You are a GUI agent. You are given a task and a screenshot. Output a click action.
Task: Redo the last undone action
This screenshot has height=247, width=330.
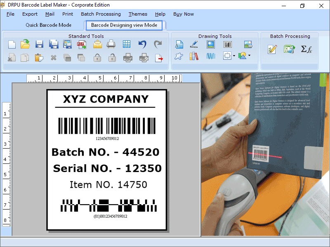tap(158, 44)
